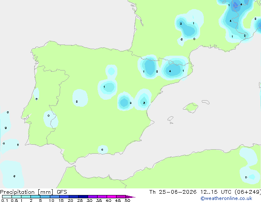261x202 pixels.
Task: Click the 'GFS' model label
Action: tap(62, 192)
